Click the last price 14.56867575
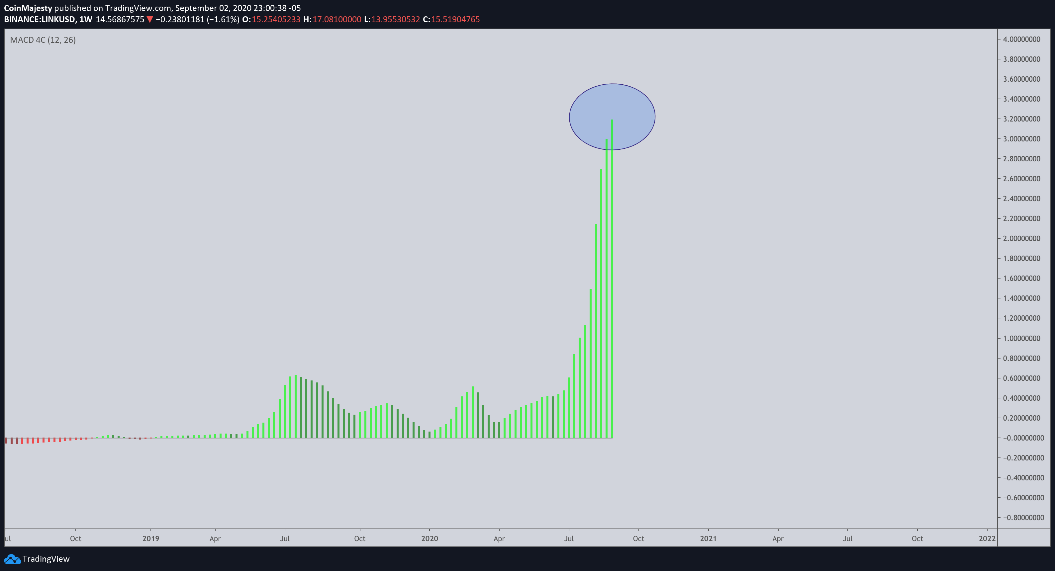The width and height of the screenshot is (1055, 571). coord(120,19)
